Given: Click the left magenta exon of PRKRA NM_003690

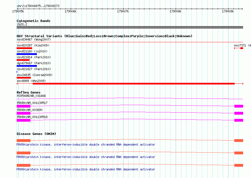Looking at the screenshot, I should 23,113.
